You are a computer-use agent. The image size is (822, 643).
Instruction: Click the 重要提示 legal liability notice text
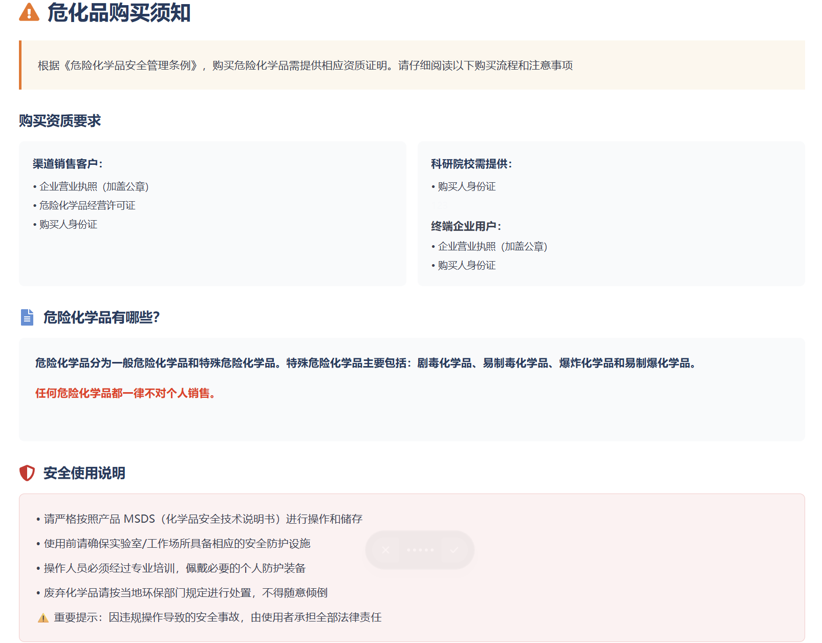point(218,617)
